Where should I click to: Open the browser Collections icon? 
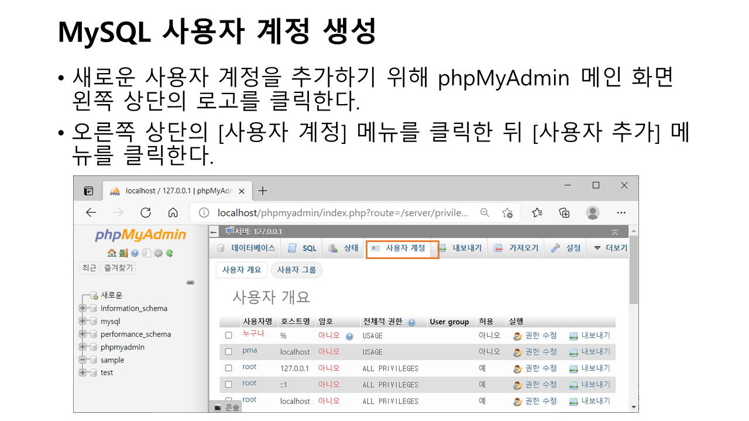click(x=565, y=213)
